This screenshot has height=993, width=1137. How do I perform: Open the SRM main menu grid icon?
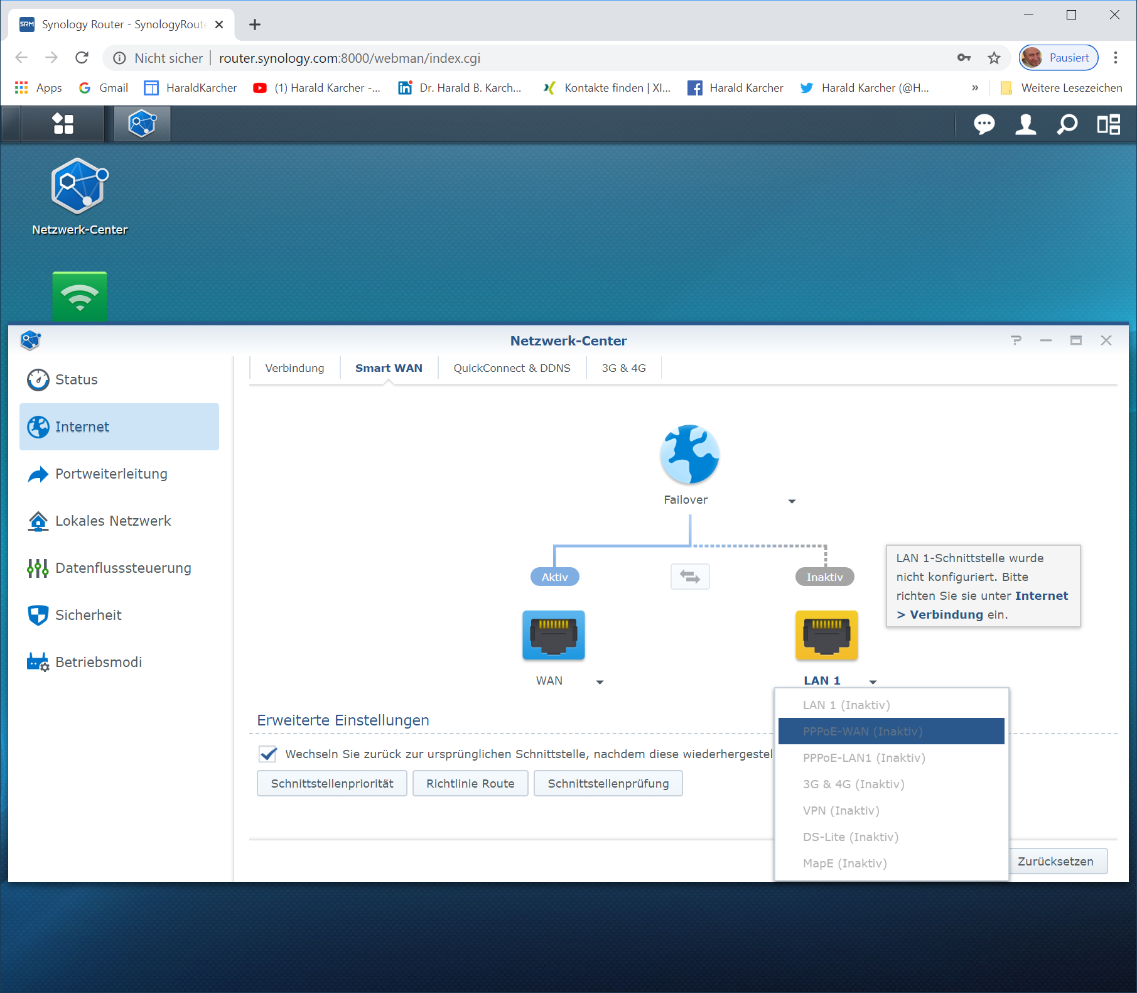(63, 124)
